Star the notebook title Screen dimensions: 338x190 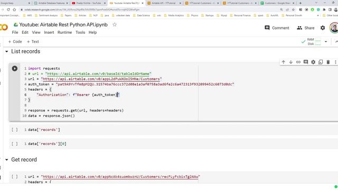point(115,25)
